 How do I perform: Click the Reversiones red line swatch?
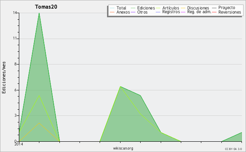(x=214, y=12)
